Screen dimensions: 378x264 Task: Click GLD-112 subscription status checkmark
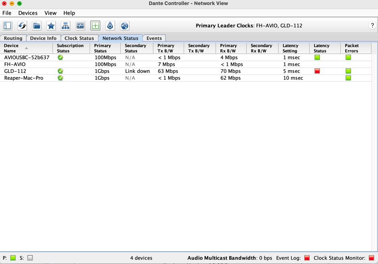60,71
